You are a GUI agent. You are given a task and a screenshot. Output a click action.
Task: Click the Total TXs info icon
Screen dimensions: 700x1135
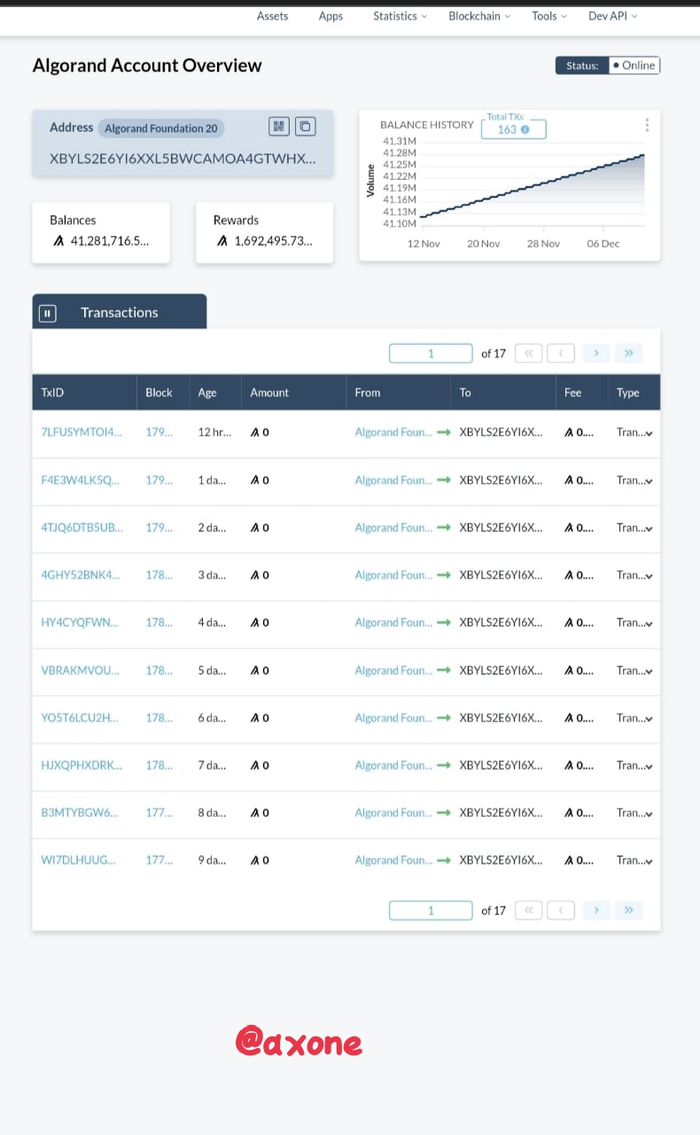point(525,129)
